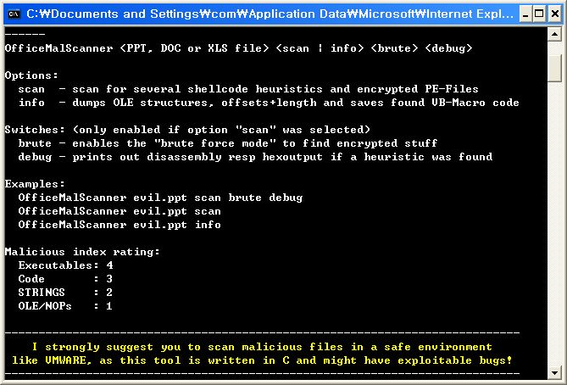This screenshot has width=567, height=385.
Task: Click the 'OfficeMalScanner evil.ppt info' example line
Action: pos(120,225)
